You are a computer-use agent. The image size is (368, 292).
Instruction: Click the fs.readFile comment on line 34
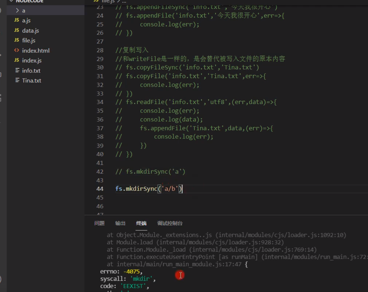(196, 102)
